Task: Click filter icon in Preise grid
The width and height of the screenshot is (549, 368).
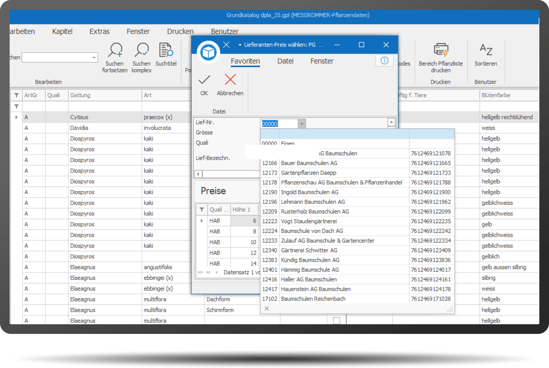Action: (x=202, y=209)
